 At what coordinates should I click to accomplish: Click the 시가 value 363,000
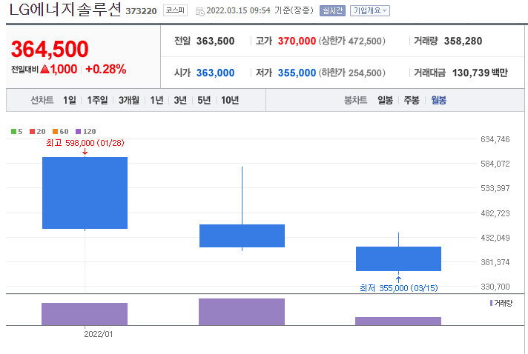tap(216, 73)
